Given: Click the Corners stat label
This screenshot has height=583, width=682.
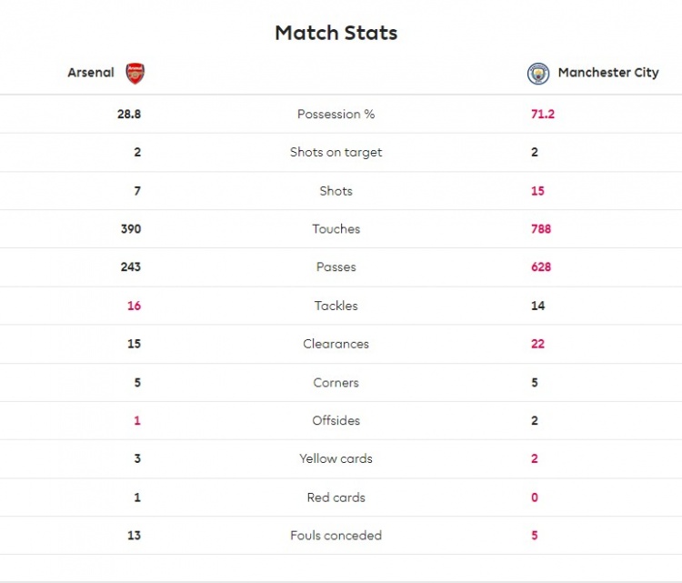Looking at the screenshot, I should 336,382.
